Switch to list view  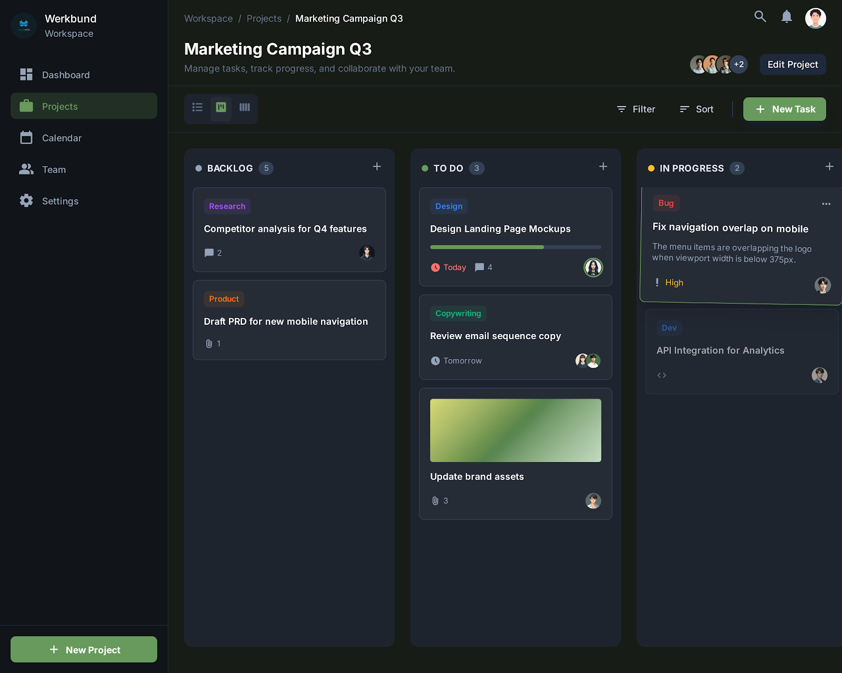(x=197, y=108)
